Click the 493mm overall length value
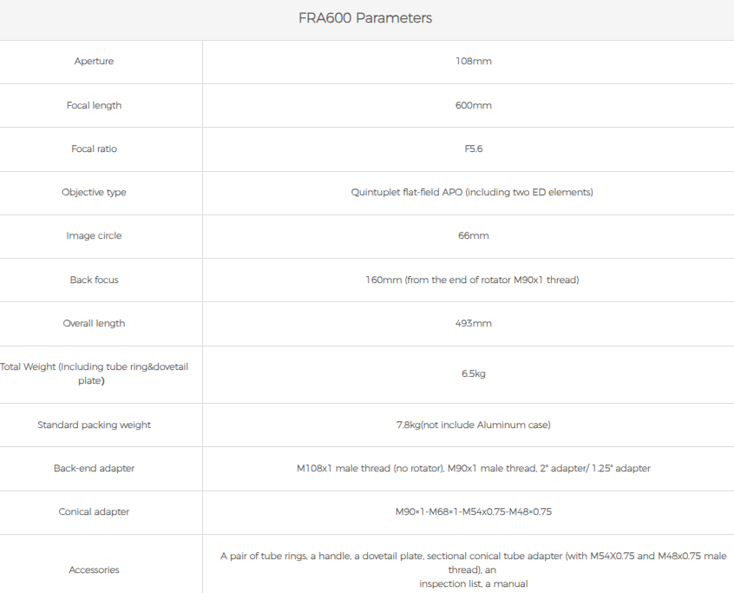 (473, 323)
